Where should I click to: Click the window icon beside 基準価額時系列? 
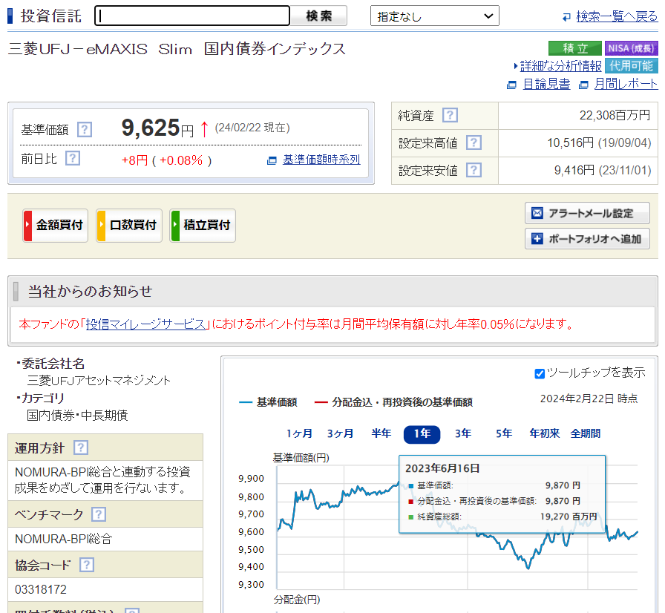(272, 160)
